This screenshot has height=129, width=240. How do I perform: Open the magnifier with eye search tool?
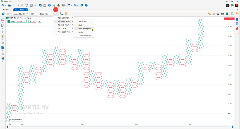click(x=54, y=5)
